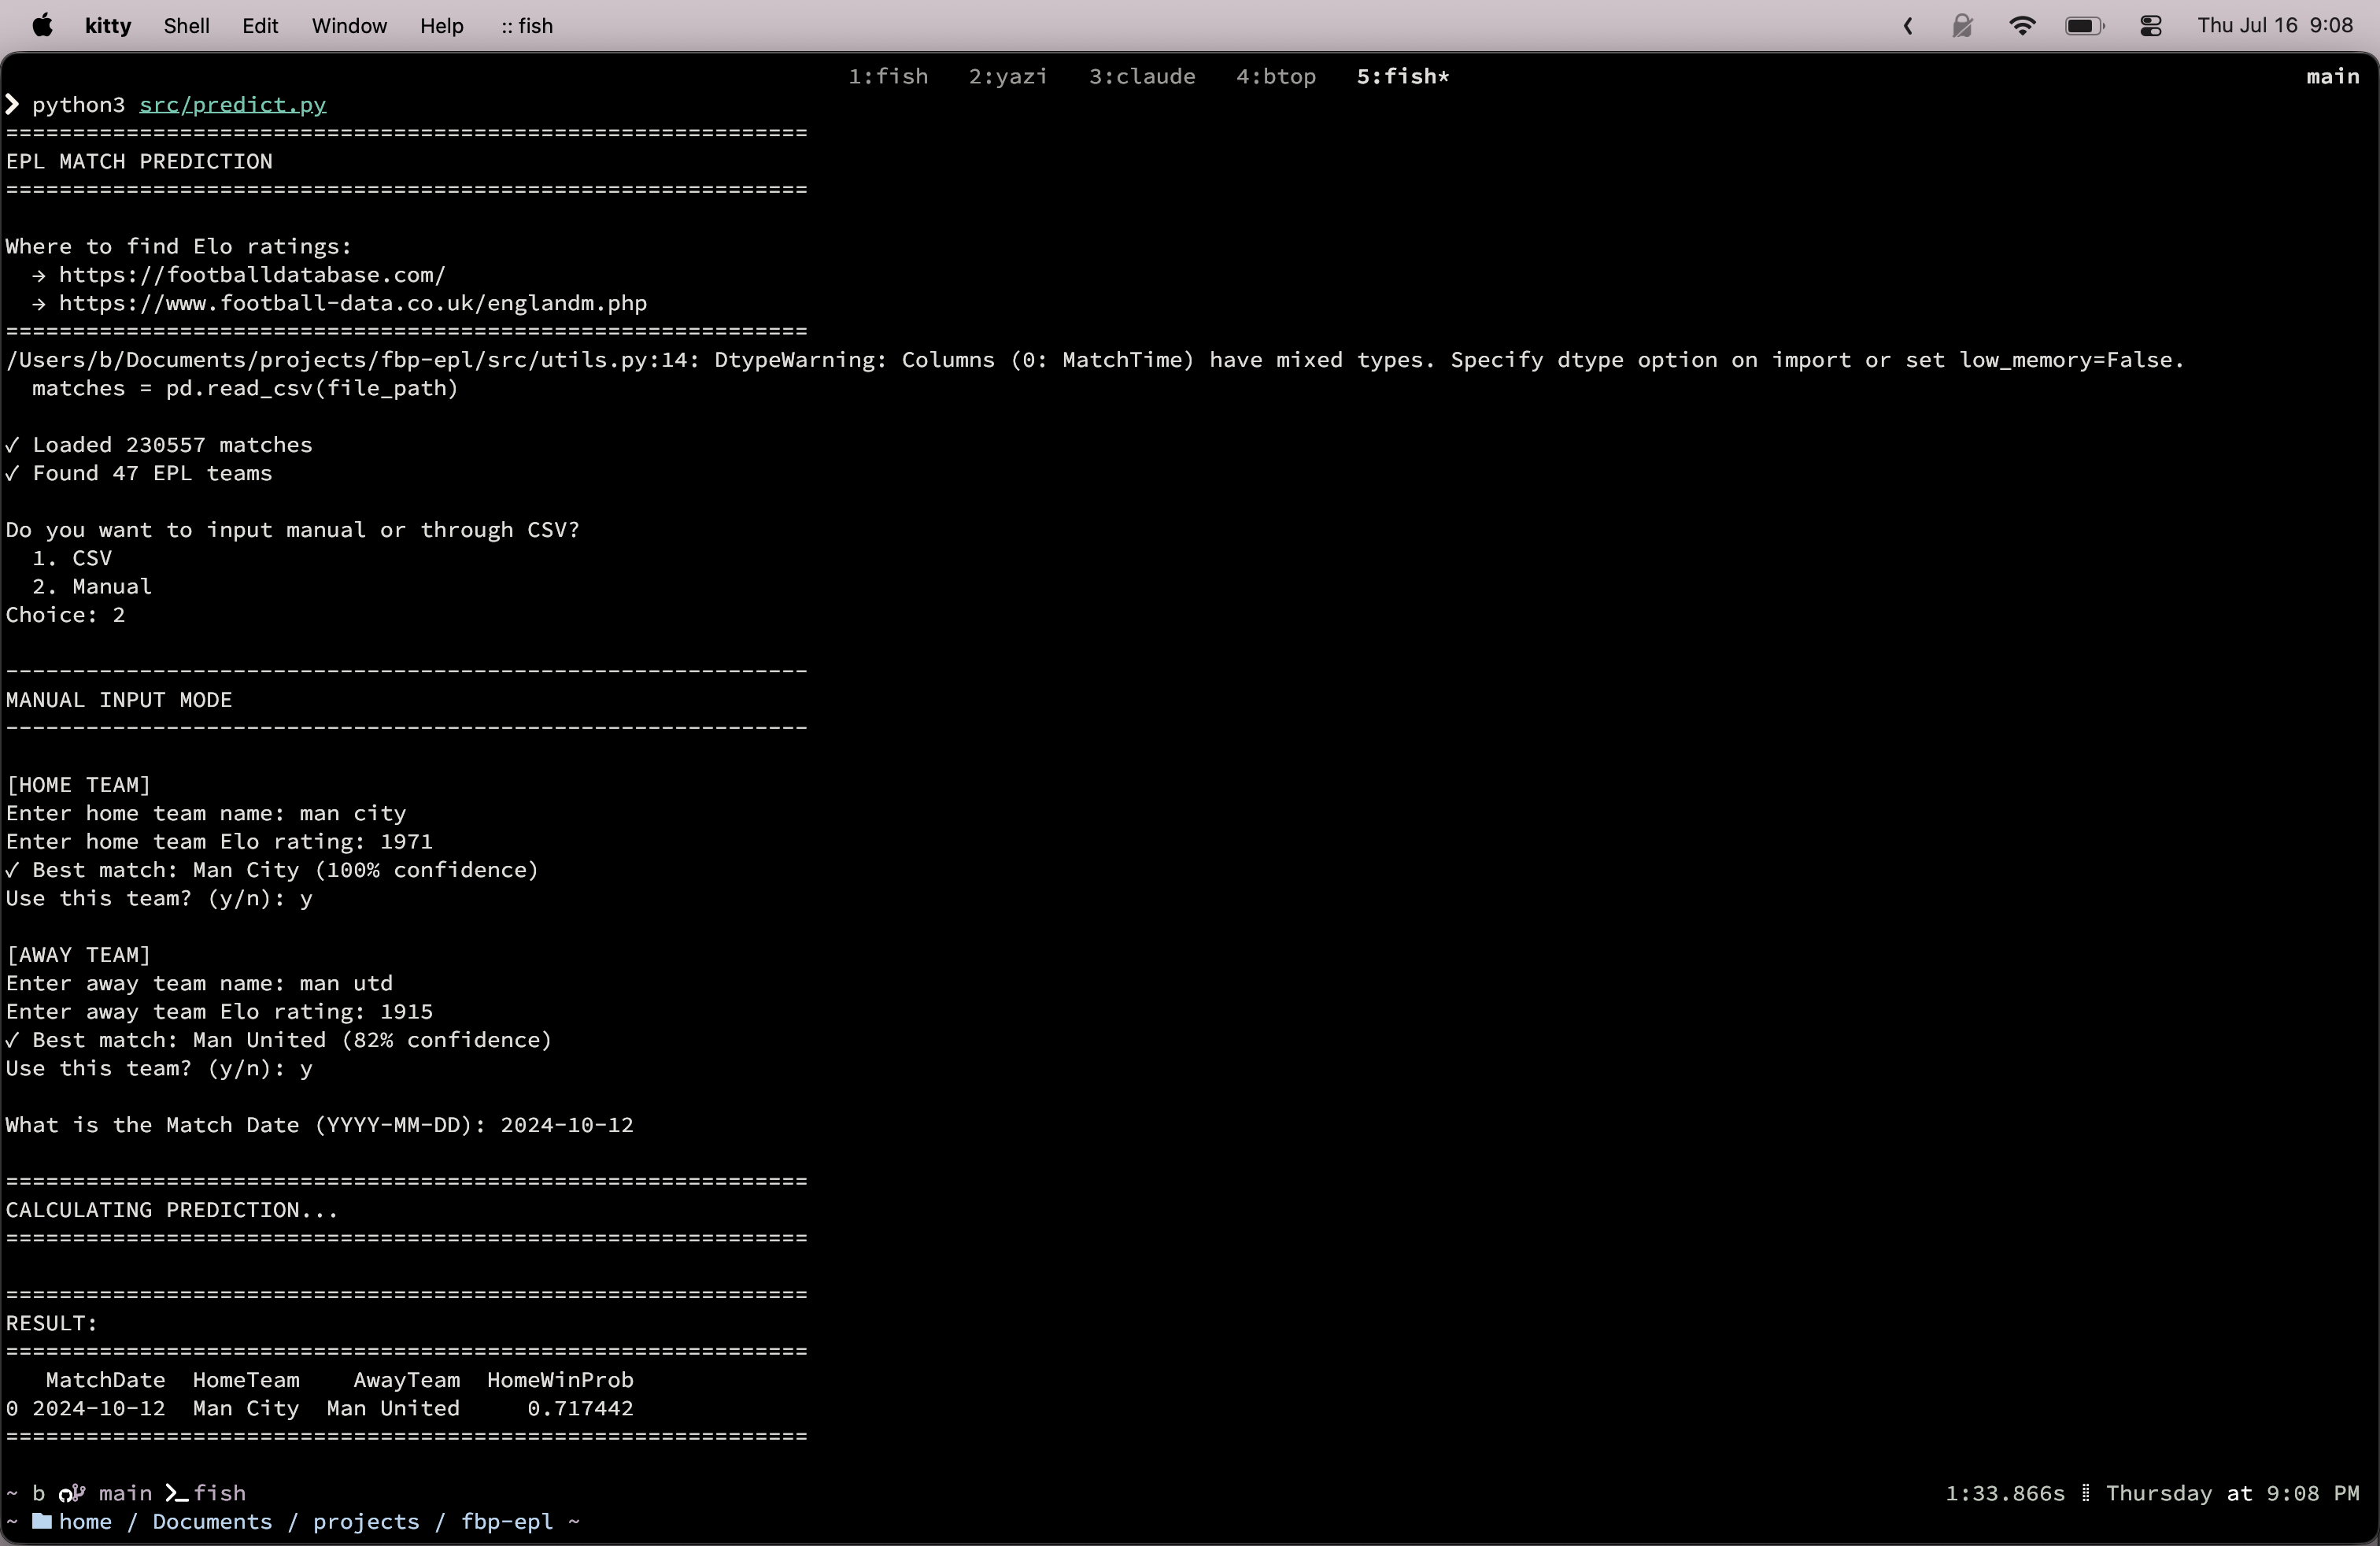Click the away Elo rating 1915 line

[x=219, y=1012]
